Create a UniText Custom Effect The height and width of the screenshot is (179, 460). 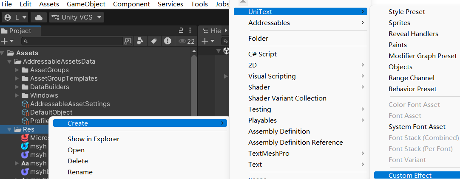(417, 175)
